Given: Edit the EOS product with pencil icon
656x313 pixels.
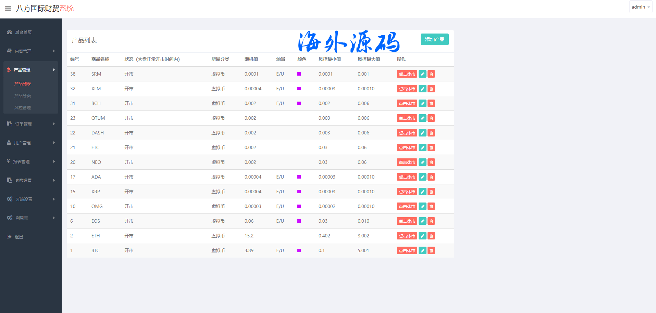Looking at the screenshot, I should coord(422,221).
